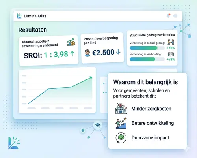197x158 pixels.
Task: Click the two children shaking hands icon
Action: click(x=171, y=42)
